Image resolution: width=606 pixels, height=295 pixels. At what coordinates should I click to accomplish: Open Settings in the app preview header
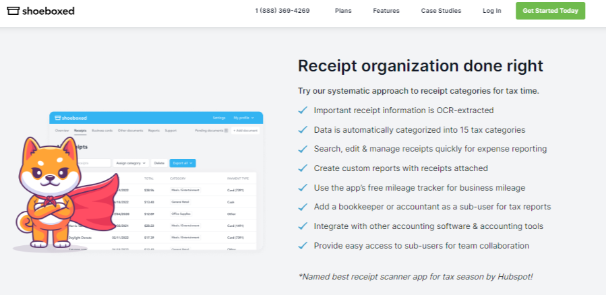coord(219,118)
